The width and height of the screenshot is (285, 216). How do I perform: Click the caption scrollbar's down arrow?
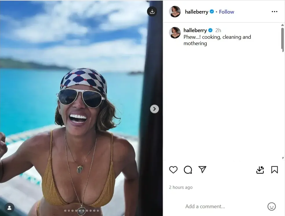pyautogui.click(x=283, y=158)
